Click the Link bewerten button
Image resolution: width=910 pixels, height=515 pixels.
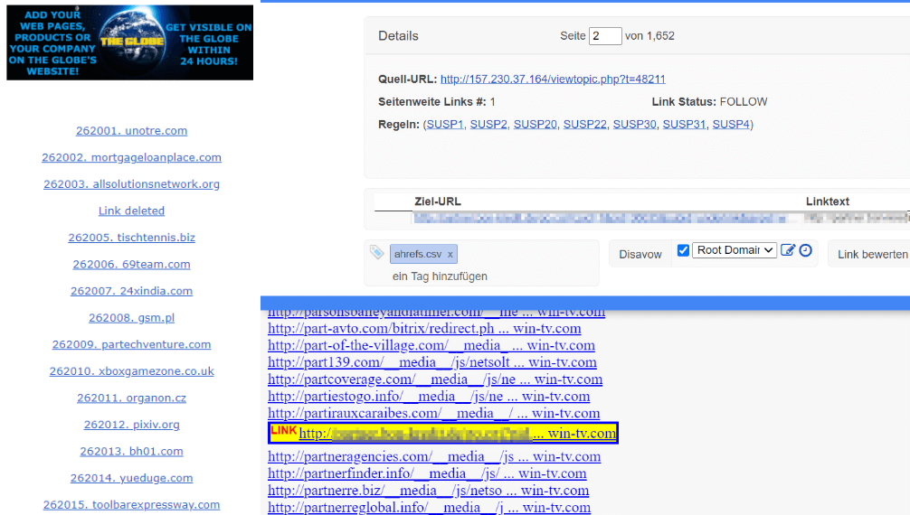[872, 254]
